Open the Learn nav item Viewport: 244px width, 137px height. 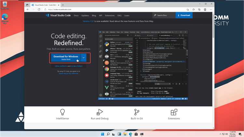127,15
